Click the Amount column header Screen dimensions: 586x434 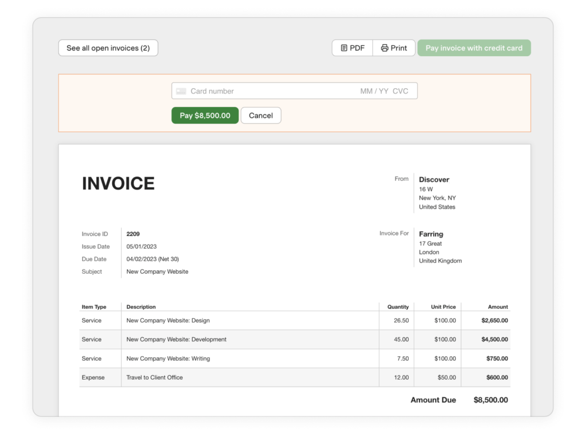pos(498,307)
